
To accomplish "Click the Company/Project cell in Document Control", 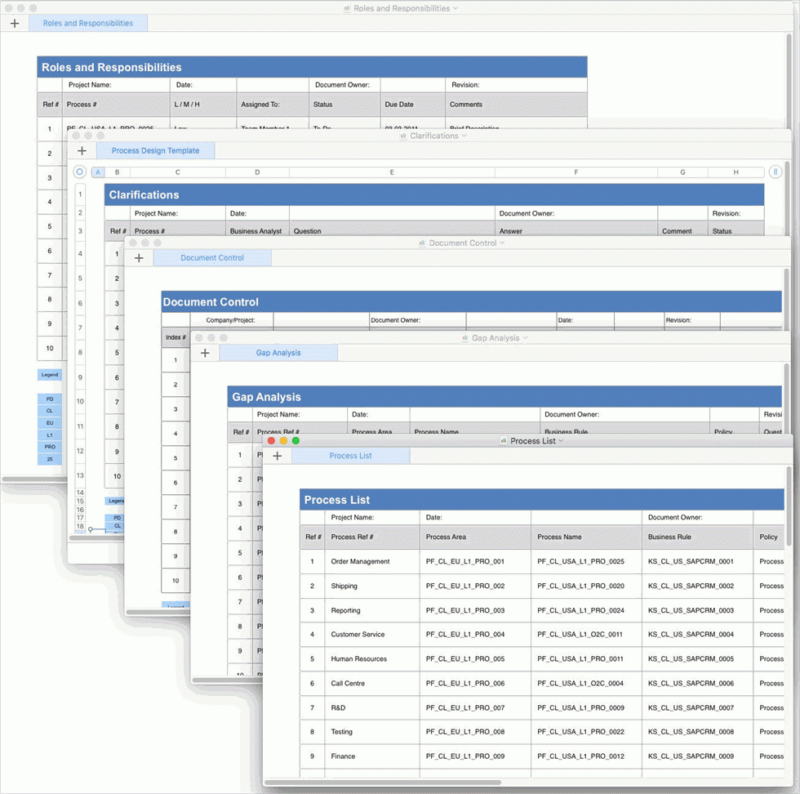I will point(232,320).
